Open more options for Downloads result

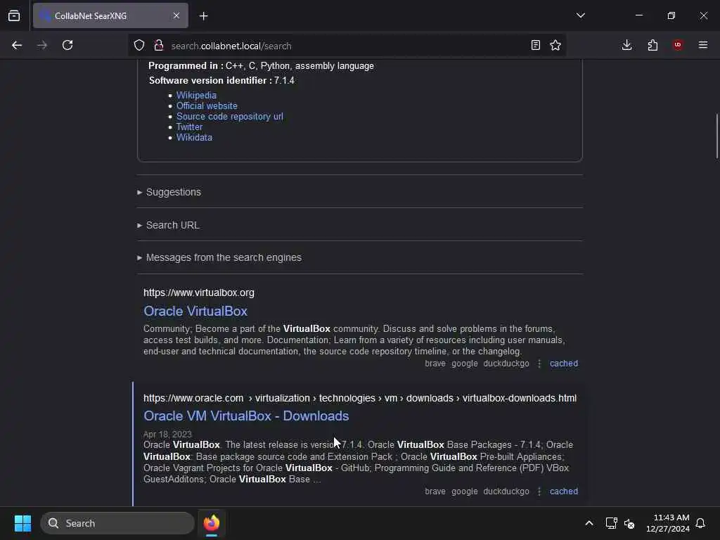(x=539, y=491)
